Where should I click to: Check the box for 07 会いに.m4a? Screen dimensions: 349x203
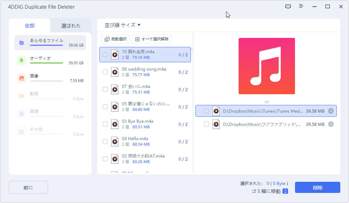pos(105,89)
